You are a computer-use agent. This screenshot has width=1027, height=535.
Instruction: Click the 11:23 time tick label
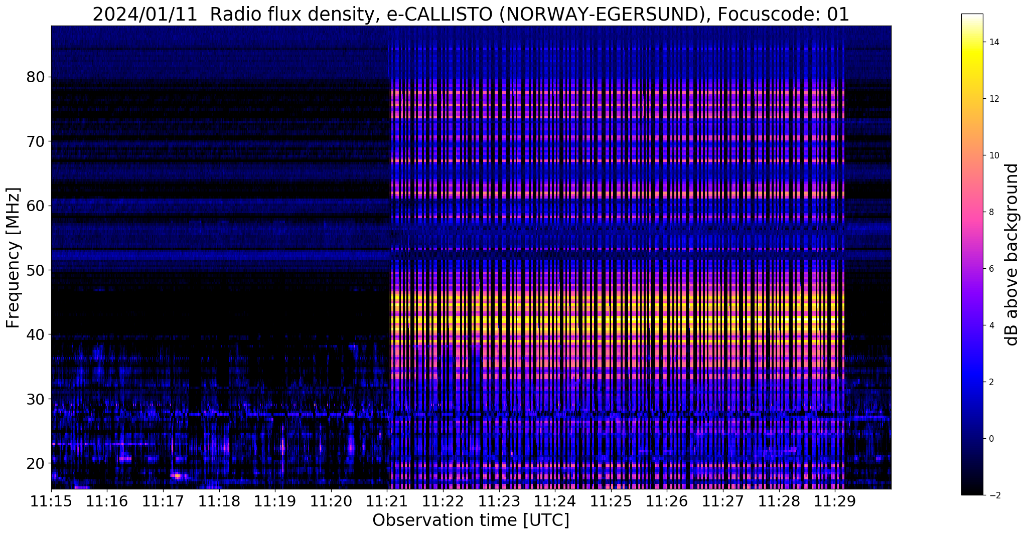pyautogui.click(x=499, y=501)
